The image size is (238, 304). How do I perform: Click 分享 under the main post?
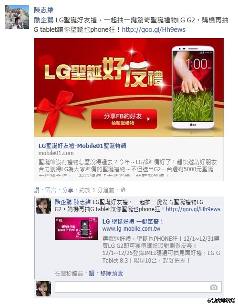(x=68, y=190)
